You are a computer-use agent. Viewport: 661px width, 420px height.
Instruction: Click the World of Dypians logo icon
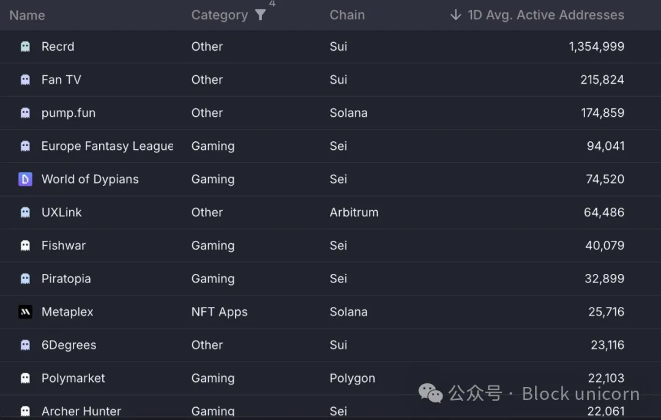(x=25, y=179)
